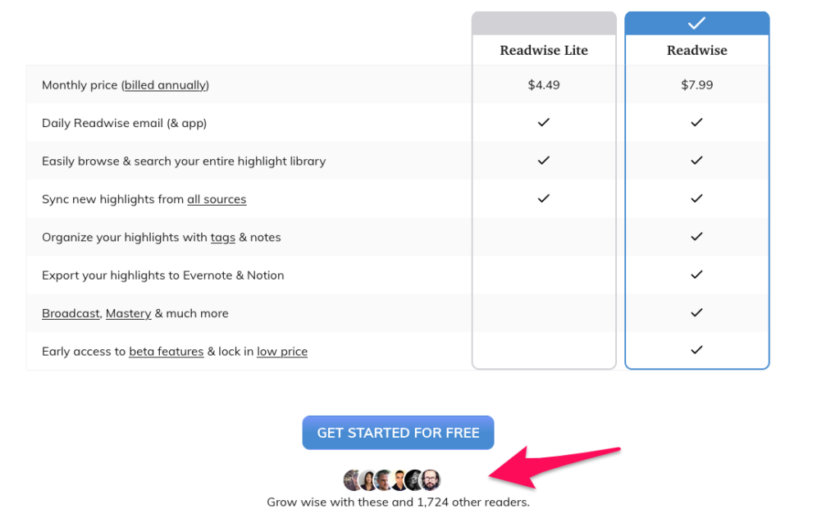Select the Readwise plan header
Image resolution: width=840 pixels, height=532 pixels.
696,50
